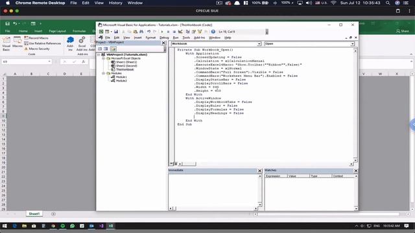Click the blue Help question mark icon
This screenshot has width=415, height=233.
point(213,32)
